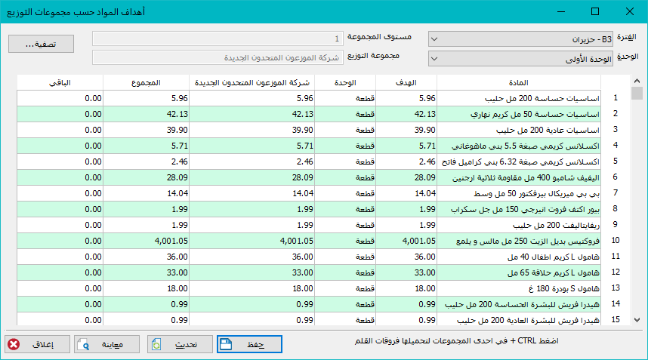Select item اكسلانس كريمي صبغة 6.32 بني كراميل فاتح
648x360 pixels.
[520, 162]
